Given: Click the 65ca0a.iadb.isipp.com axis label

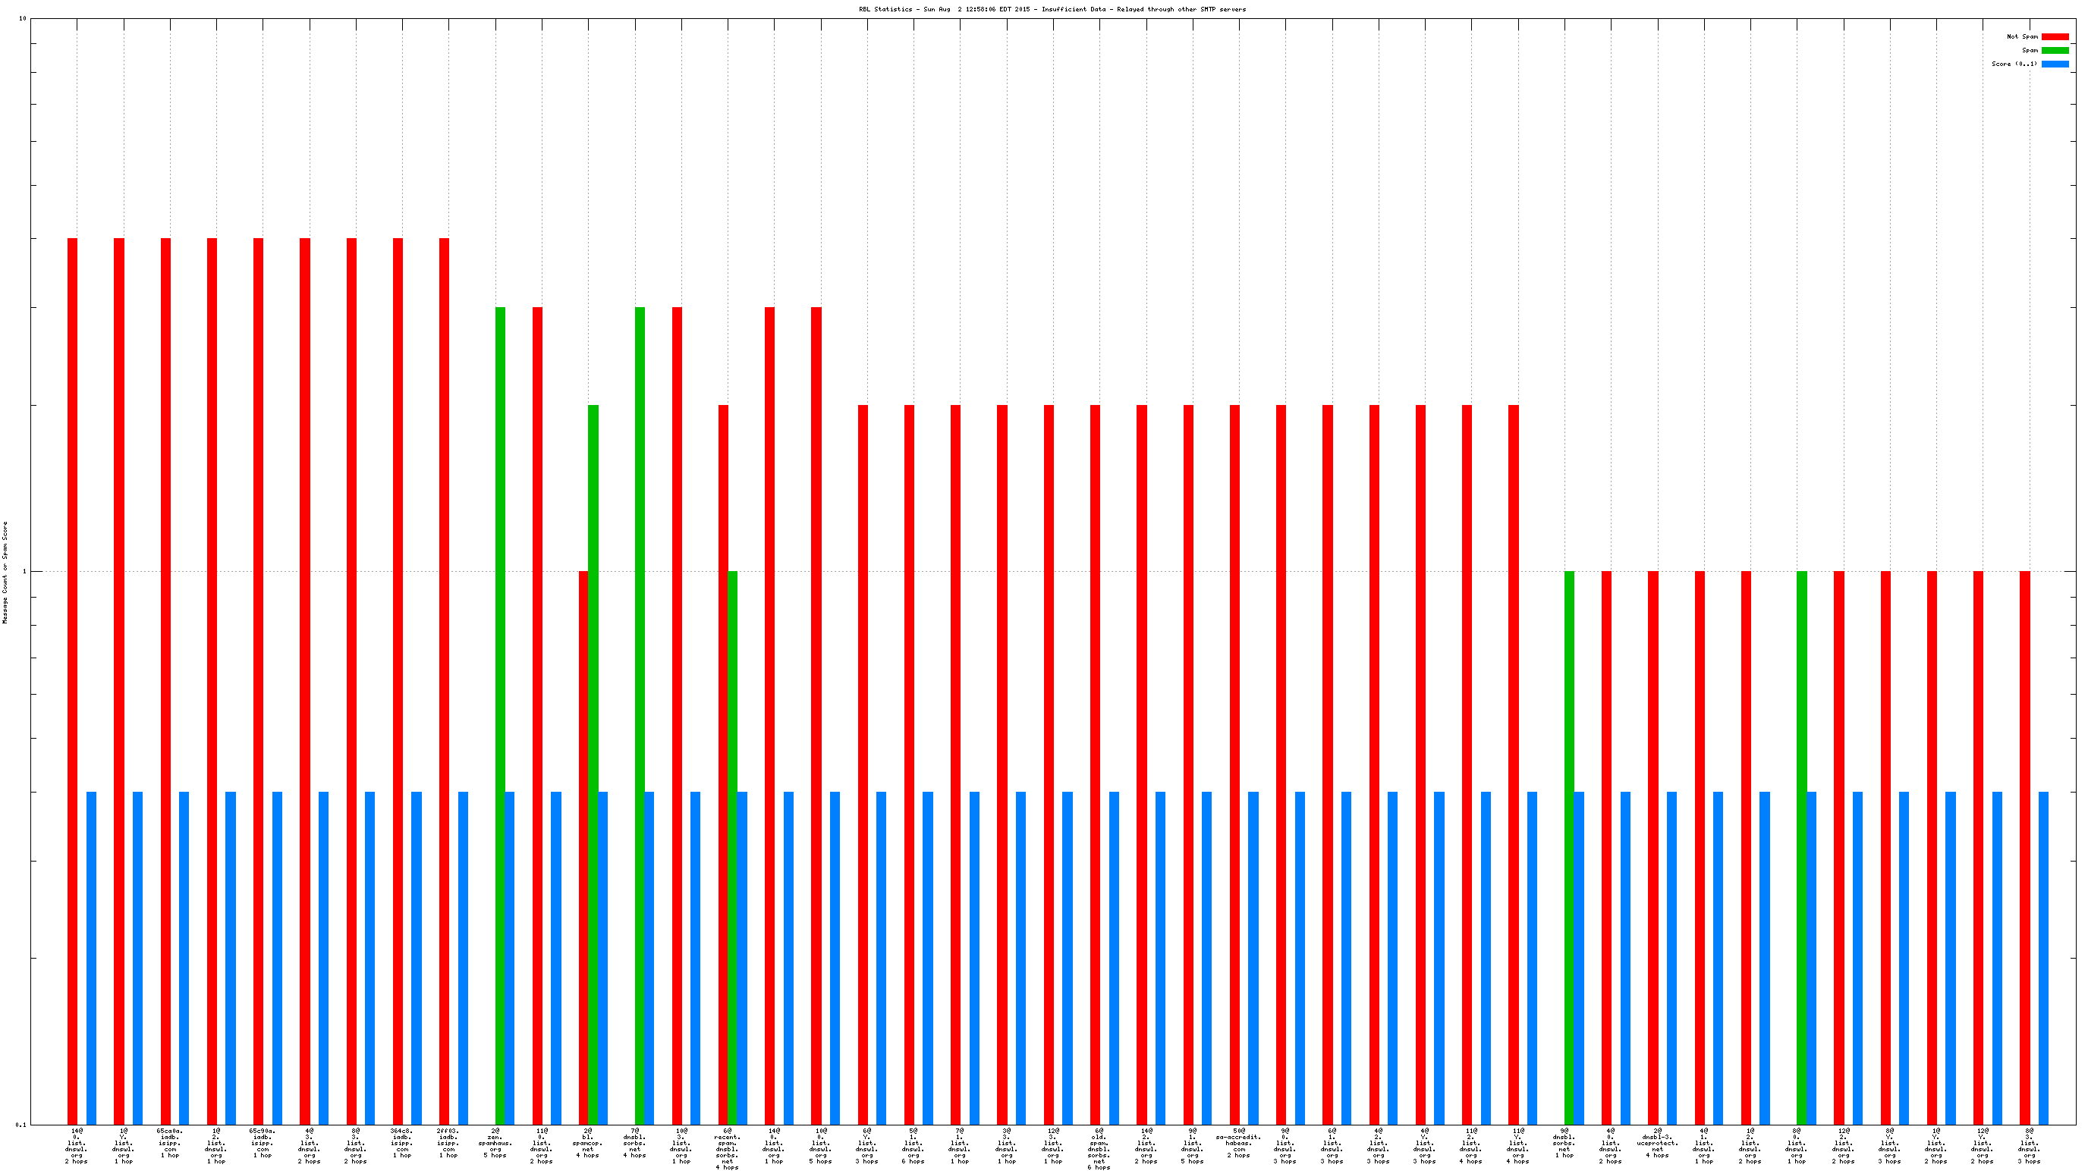Looking at the screenshot, I should pos(169,1142).
